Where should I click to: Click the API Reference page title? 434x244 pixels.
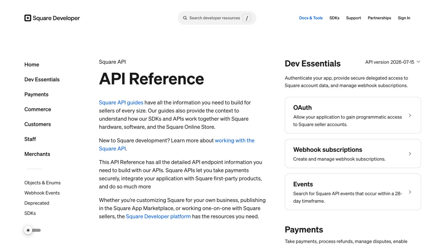point(152,79)
